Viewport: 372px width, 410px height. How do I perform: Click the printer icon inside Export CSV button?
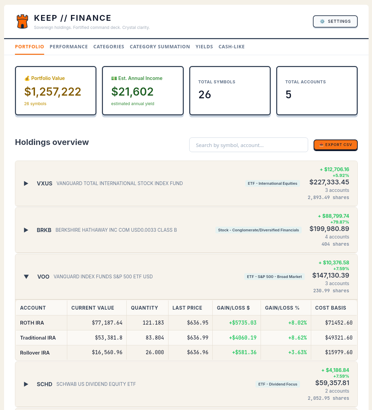(321, 145)
